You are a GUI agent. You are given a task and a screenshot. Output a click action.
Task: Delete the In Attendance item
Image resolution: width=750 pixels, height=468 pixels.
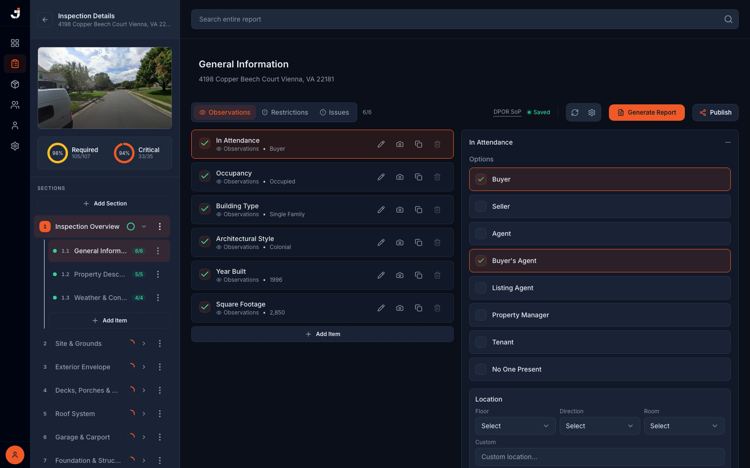pyautogui.click(x=437, y=144)
